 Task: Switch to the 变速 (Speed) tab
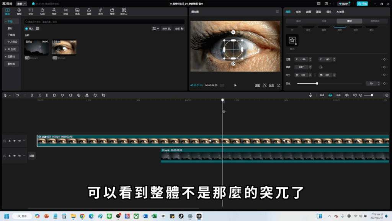click(x=298, y=12)
